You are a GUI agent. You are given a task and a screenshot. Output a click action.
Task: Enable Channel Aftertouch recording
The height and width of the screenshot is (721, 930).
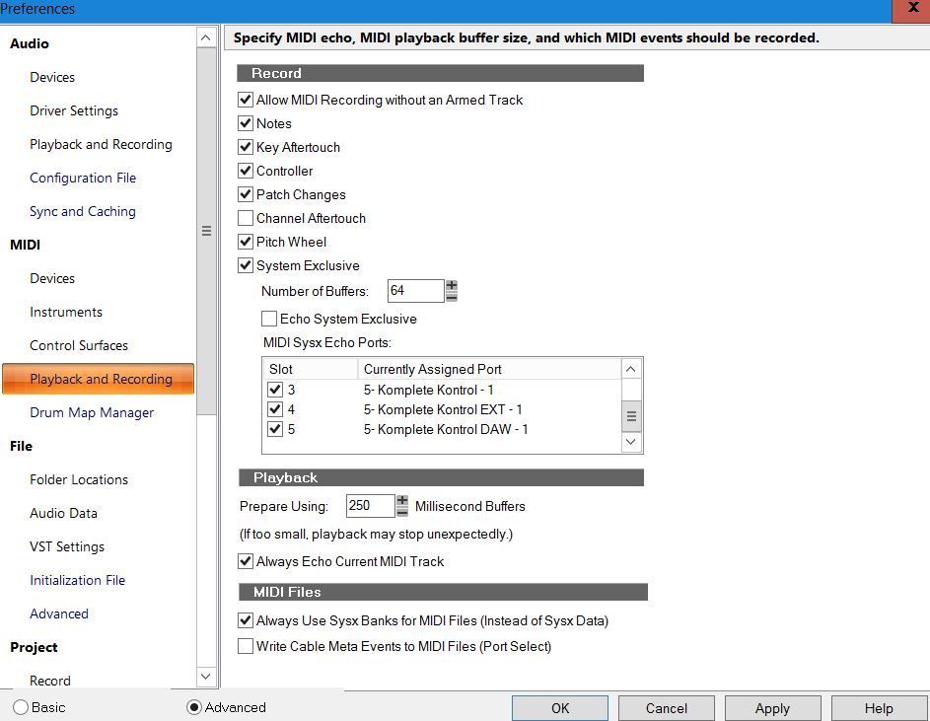tap(246, 218)
